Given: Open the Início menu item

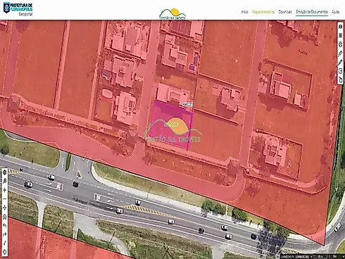Looking at the screenshot, I should click(244, 12).
